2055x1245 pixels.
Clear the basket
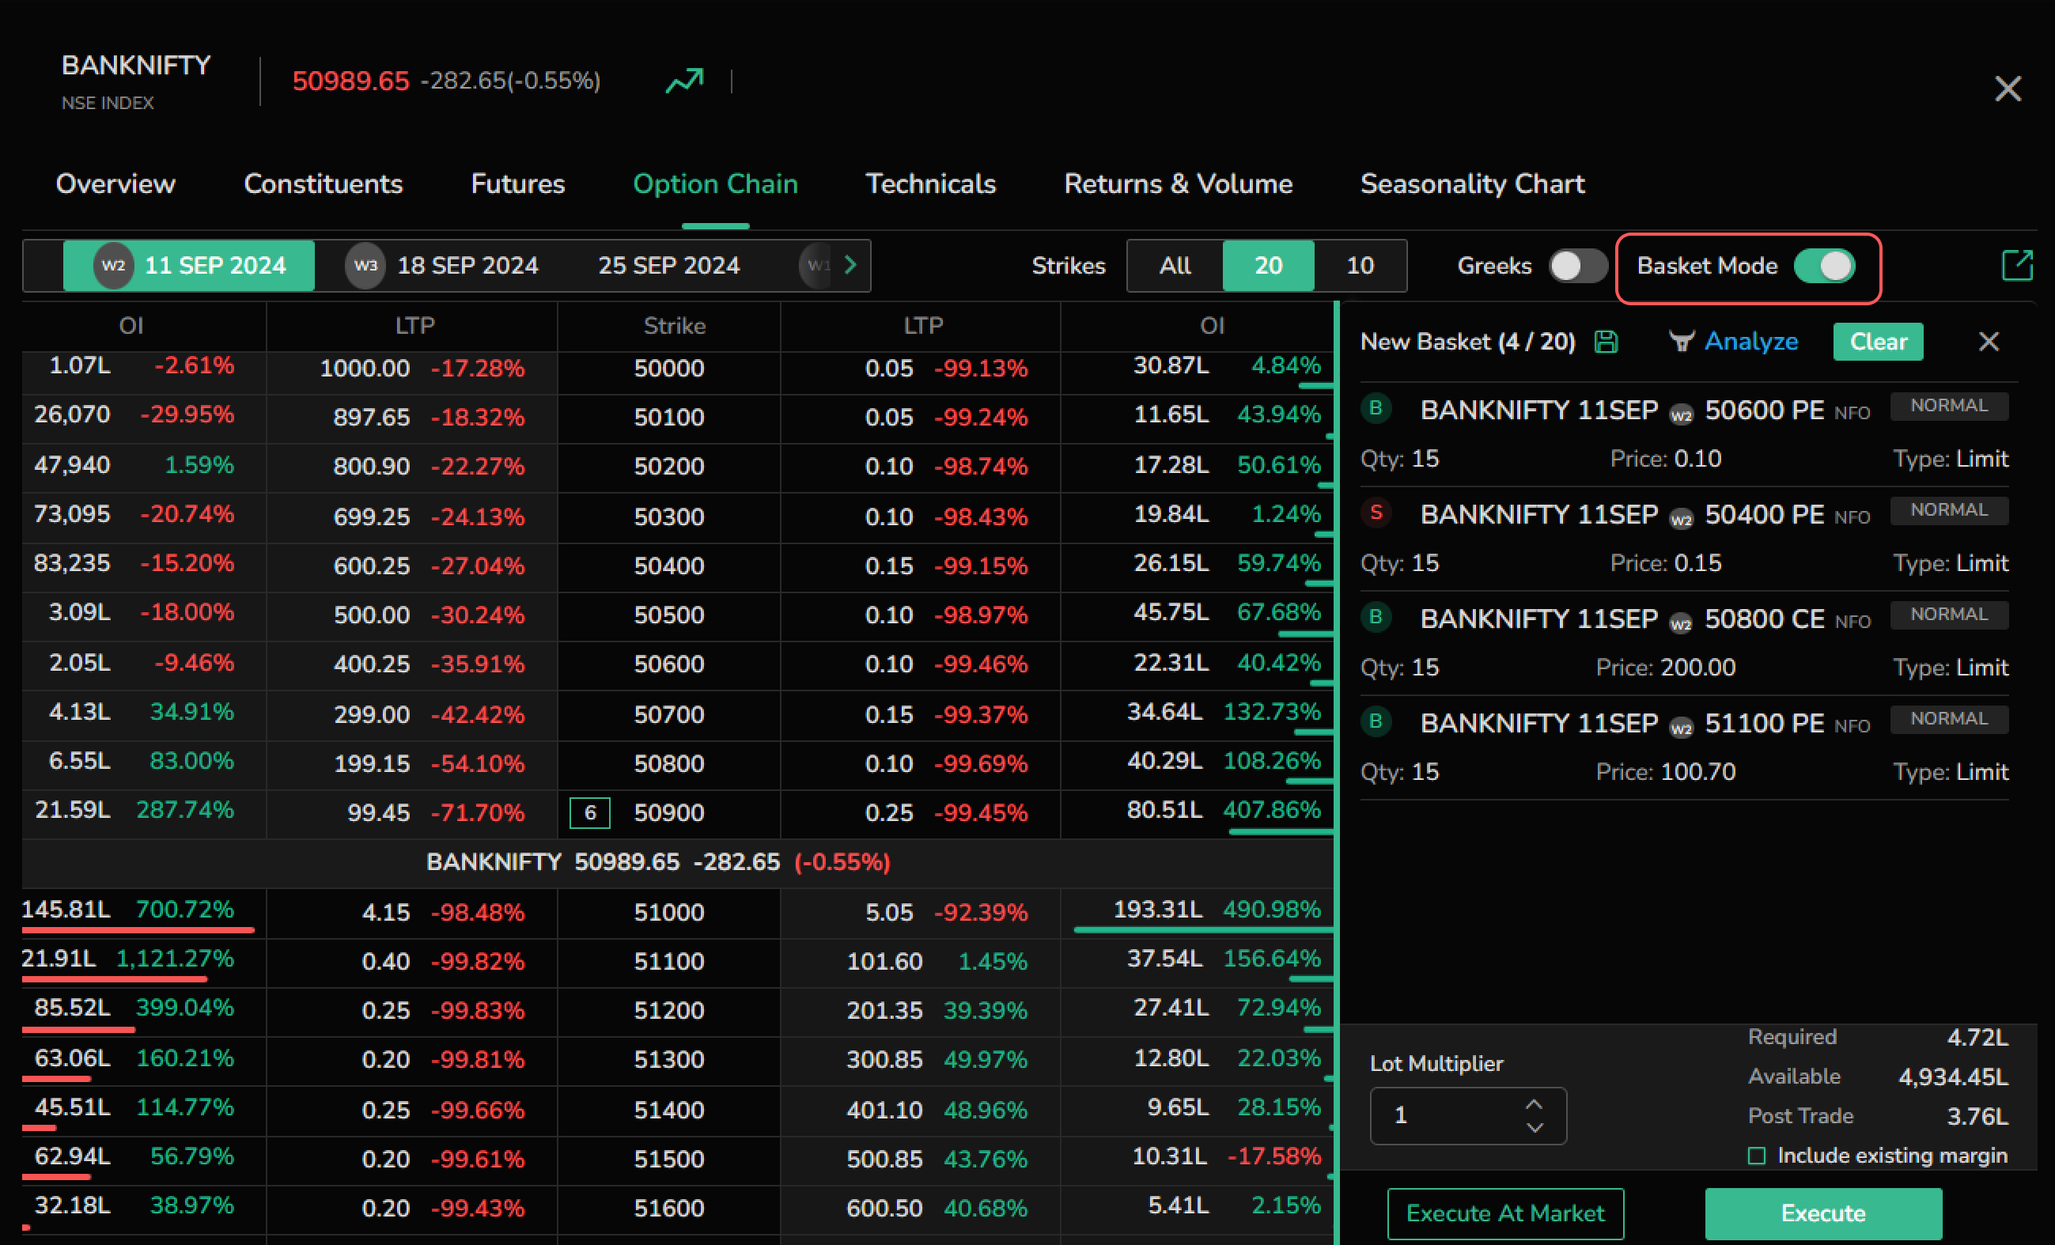[x=1877, y=341]
